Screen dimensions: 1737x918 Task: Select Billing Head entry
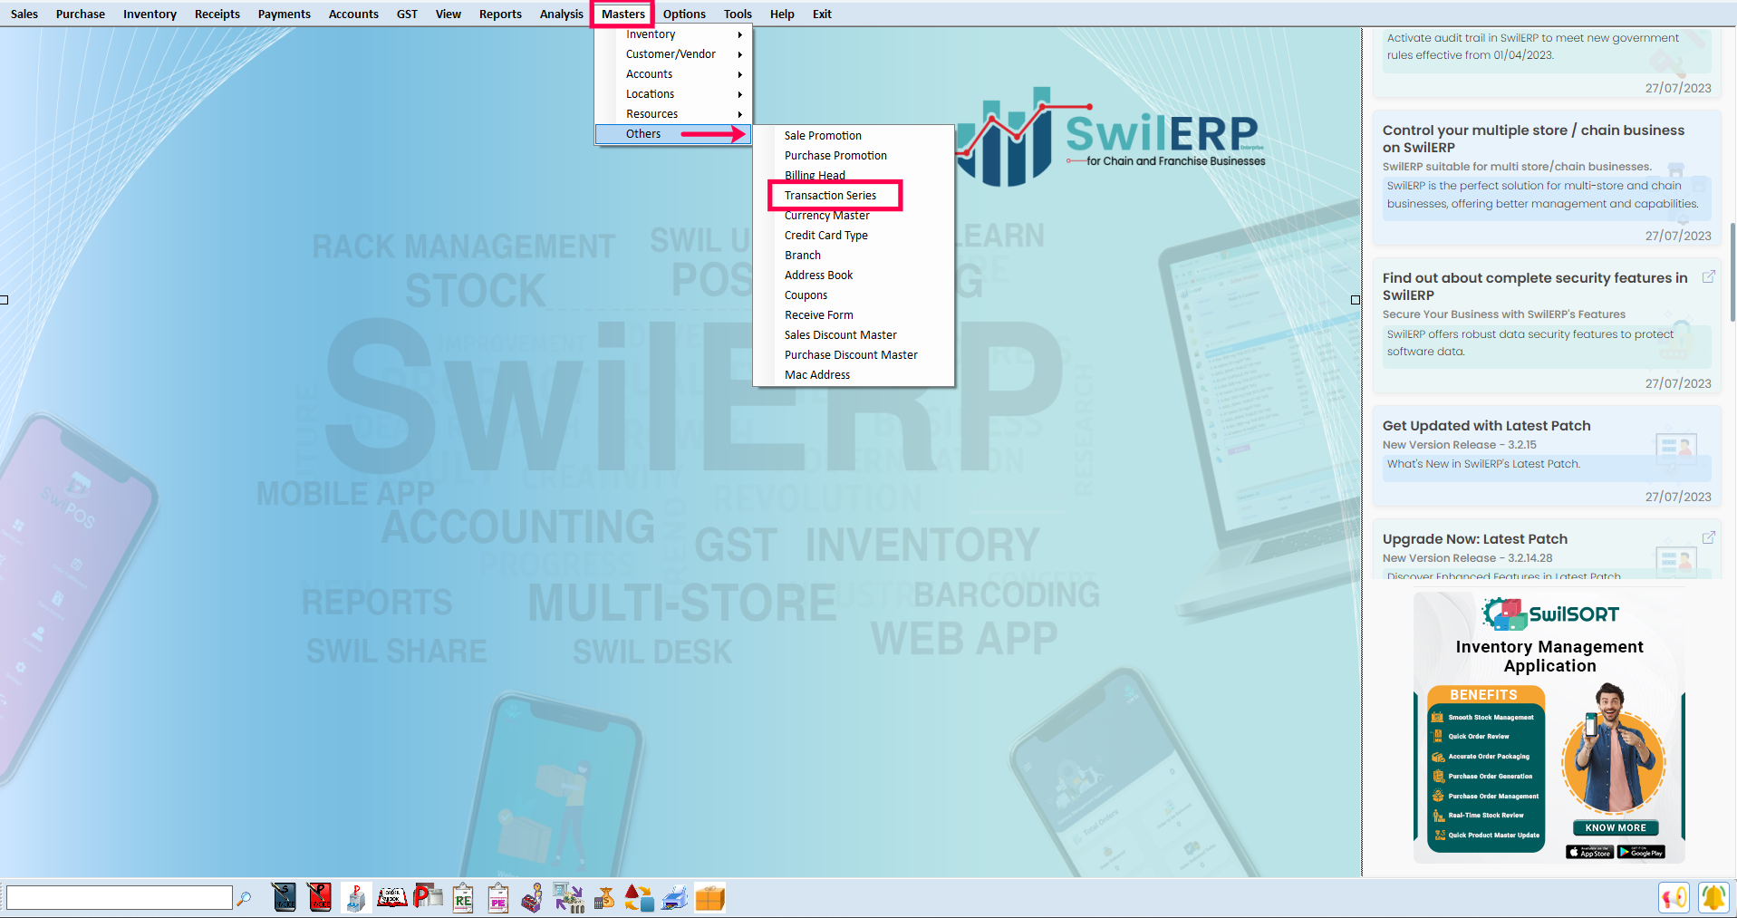pos(854,176)
